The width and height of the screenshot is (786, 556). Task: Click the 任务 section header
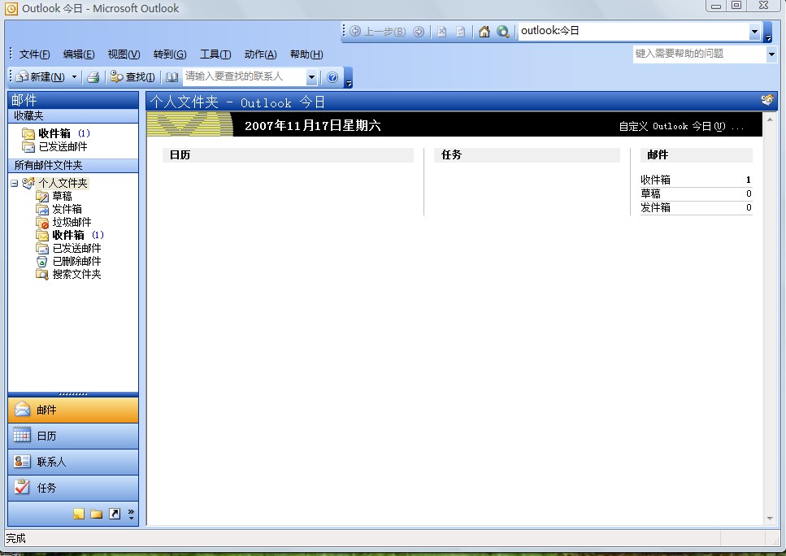[527, 155]
